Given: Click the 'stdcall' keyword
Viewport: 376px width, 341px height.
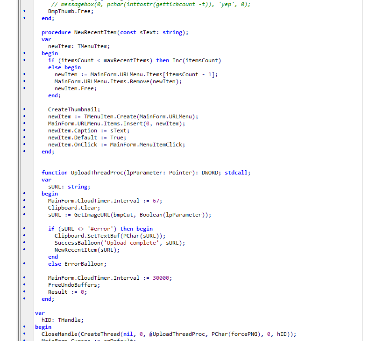Looking at the screenshot, I should pyautogui.click(x=236, y=173).
